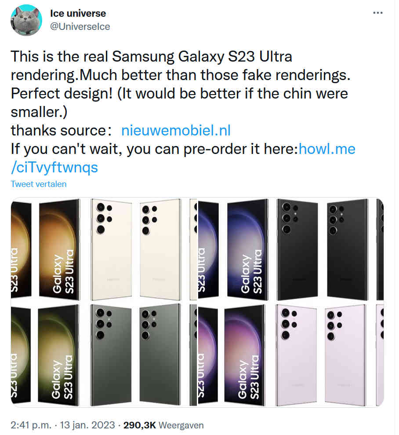This screenshot has height=435, width=399.
Task: Click the 13 jan. 2023 date
Action: click(87, 425)
